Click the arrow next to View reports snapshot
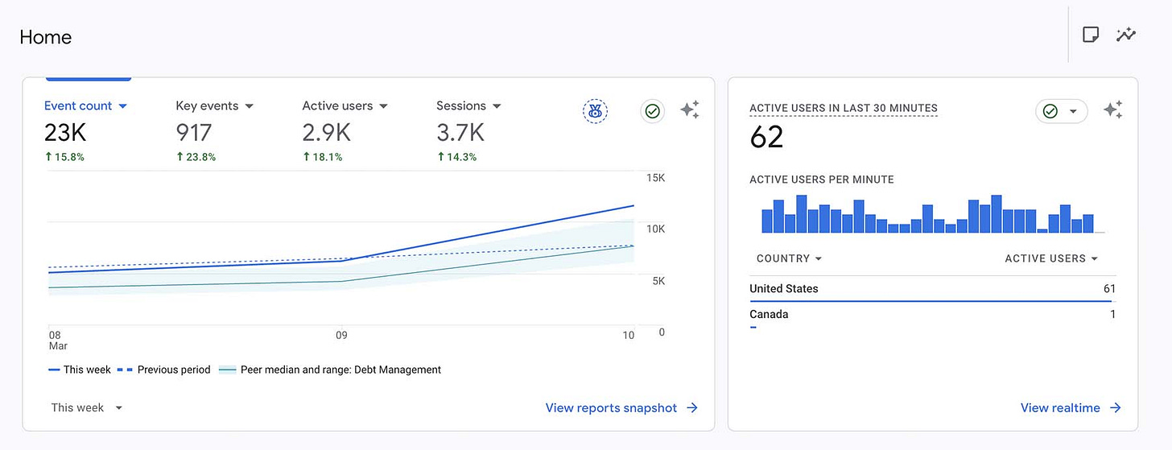 tap(692, 408)
